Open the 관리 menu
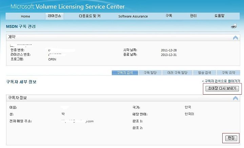This screenshot has height=148, width=244. 193,16
